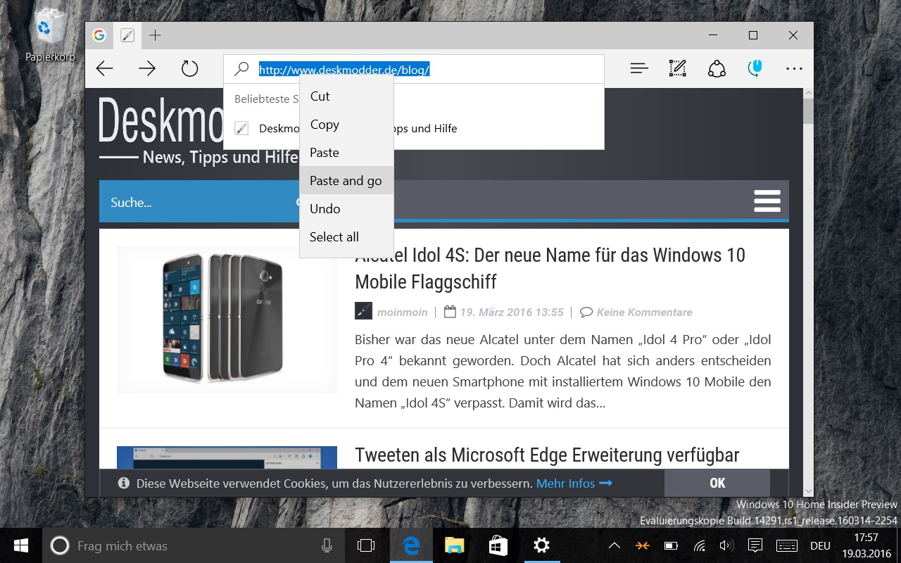Select the Deskmodder suggestion under the address bar
The image size is (901, 563).
pos(414,128)
